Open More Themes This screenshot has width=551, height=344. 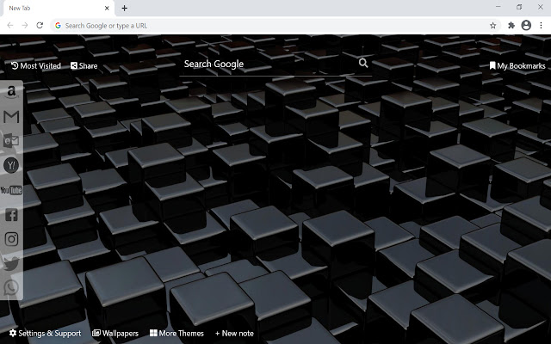176,333
